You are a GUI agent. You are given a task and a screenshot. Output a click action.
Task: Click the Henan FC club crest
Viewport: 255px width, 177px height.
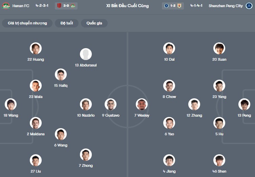[6, 6]
